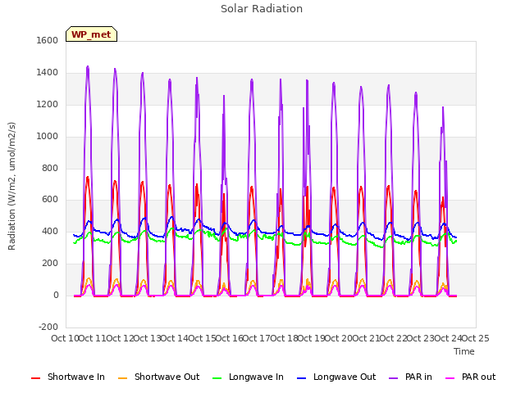Viewport: 525px width, 393px height.
Task: Click the 1000 y-axis tick label
Action: pos(48,137)
